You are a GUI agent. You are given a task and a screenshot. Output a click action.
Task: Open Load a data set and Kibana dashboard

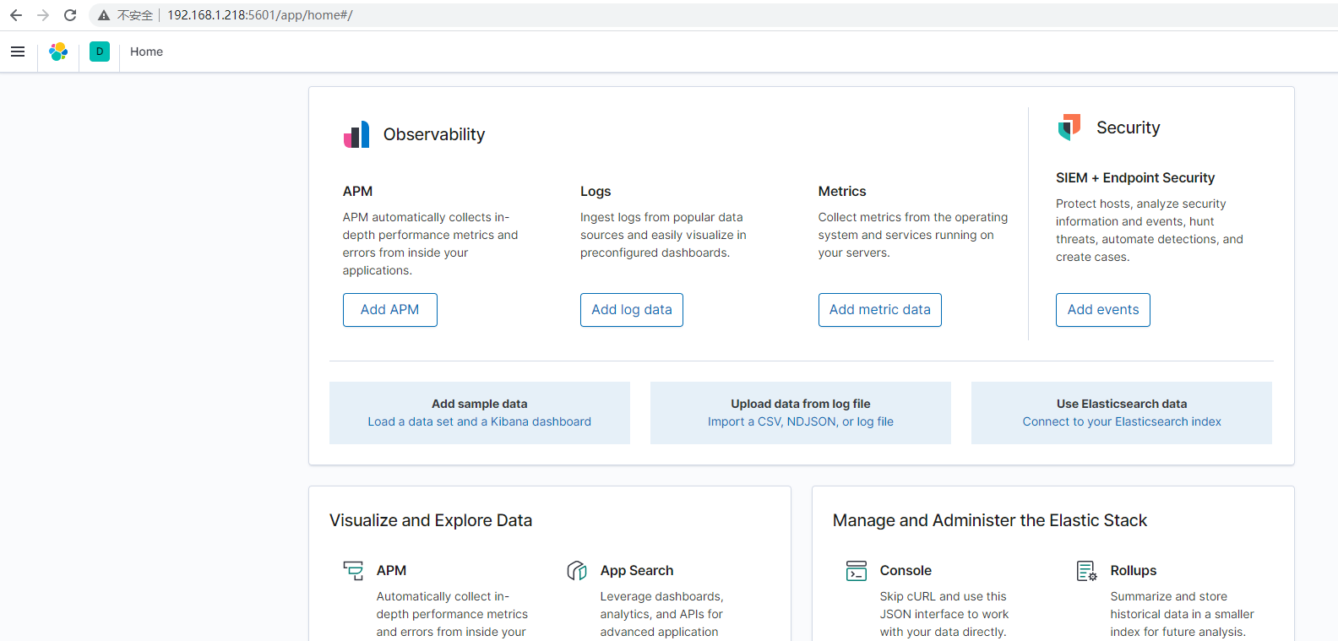coord(479,421)
